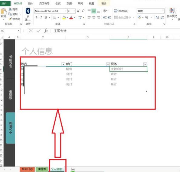Decrease font size with small A icon

pyautogui.click(x=83, y=11)
